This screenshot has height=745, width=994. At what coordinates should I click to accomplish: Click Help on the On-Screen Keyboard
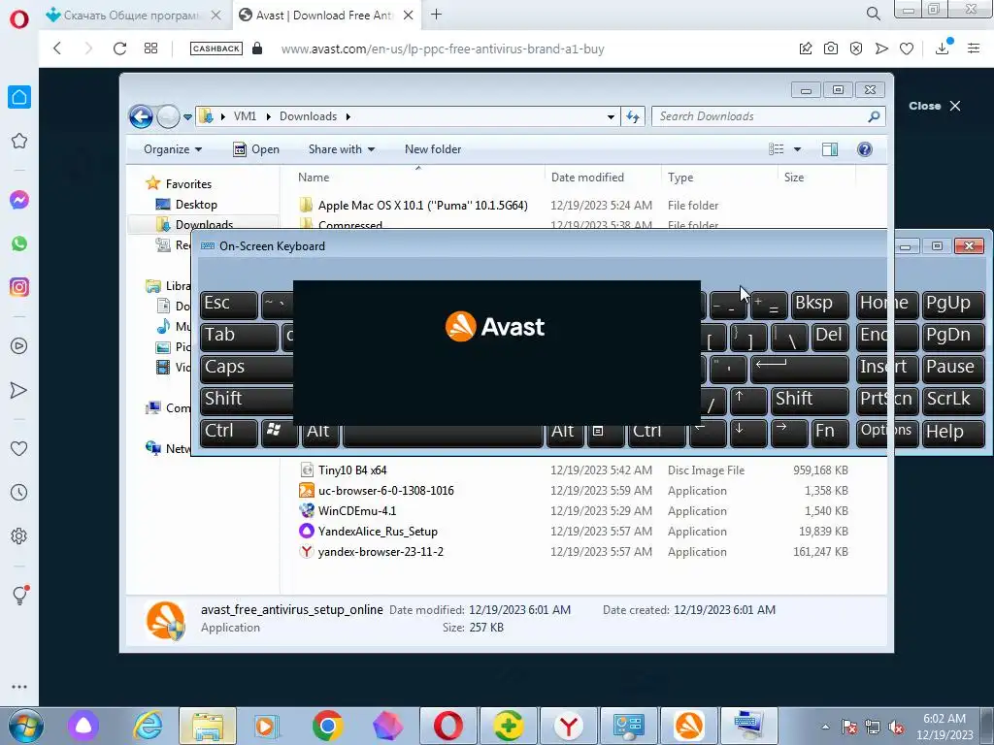point(953,433)
